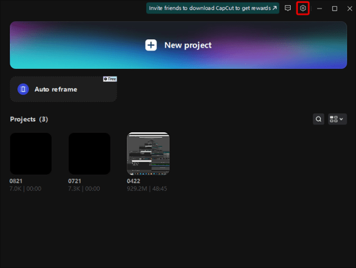Click the plus icon in New project
The width and height of the screenshot is (356, 268).
click(151, 45)
